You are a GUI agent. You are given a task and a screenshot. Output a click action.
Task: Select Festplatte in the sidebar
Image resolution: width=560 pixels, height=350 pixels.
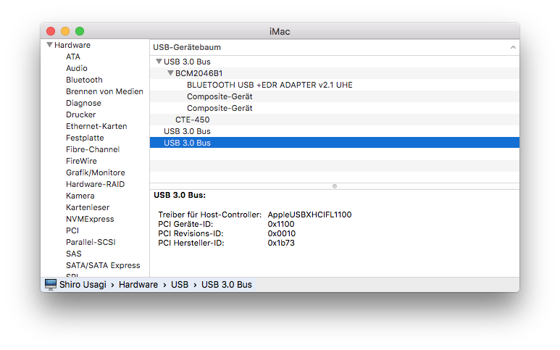(x=85, y=138)
